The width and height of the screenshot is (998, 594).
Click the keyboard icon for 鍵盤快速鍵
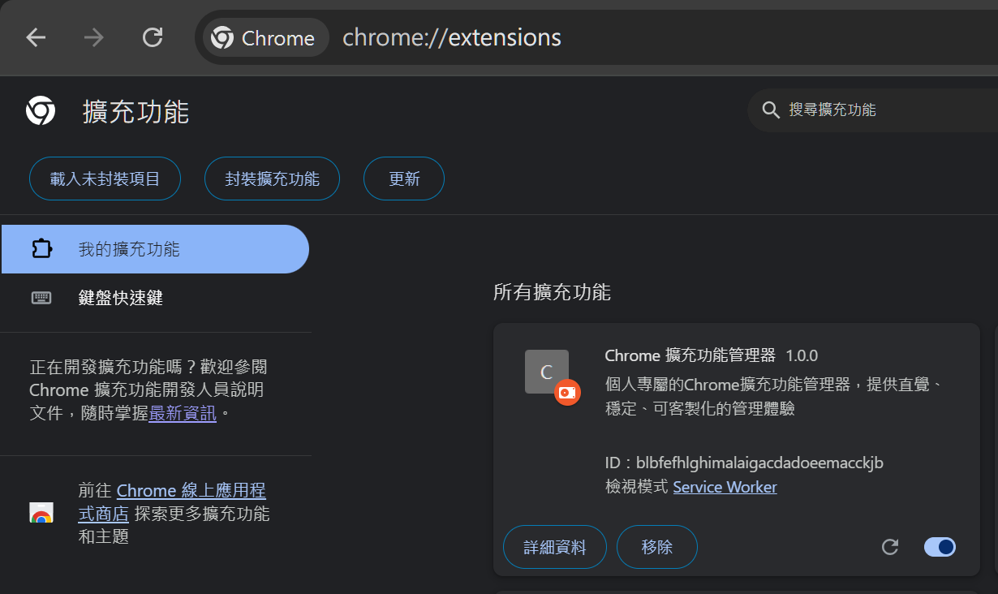[x=41, y=298]
